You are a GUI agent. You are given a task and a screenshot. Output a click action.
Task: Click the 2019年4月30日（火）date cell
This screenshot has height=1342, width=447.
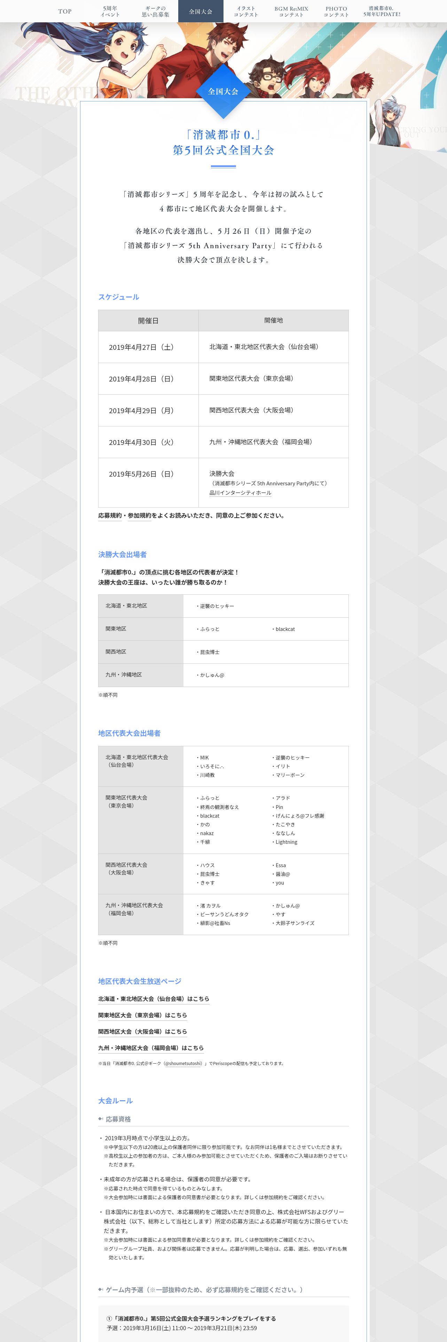tap(148, 442)
